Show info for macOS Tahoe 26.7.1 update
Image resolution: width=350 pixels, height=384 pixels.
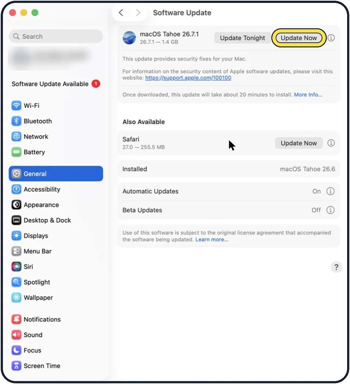pos(331,38)
